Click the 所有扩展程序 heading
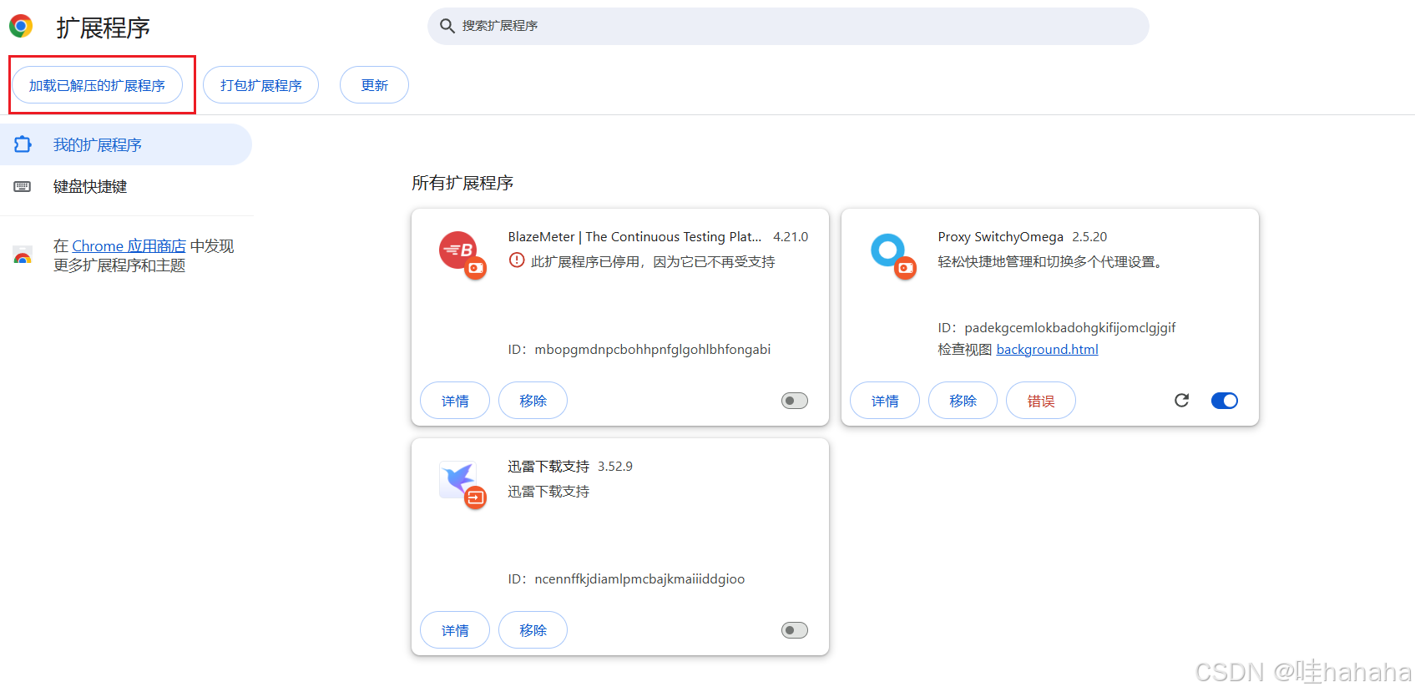The height and width of the screenshot is (697, 1415). click(462, 183)
